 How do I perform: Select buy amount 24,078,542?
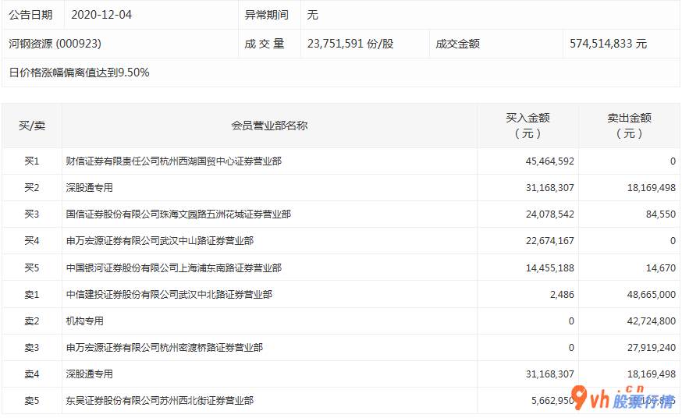[x=550, y=214]
